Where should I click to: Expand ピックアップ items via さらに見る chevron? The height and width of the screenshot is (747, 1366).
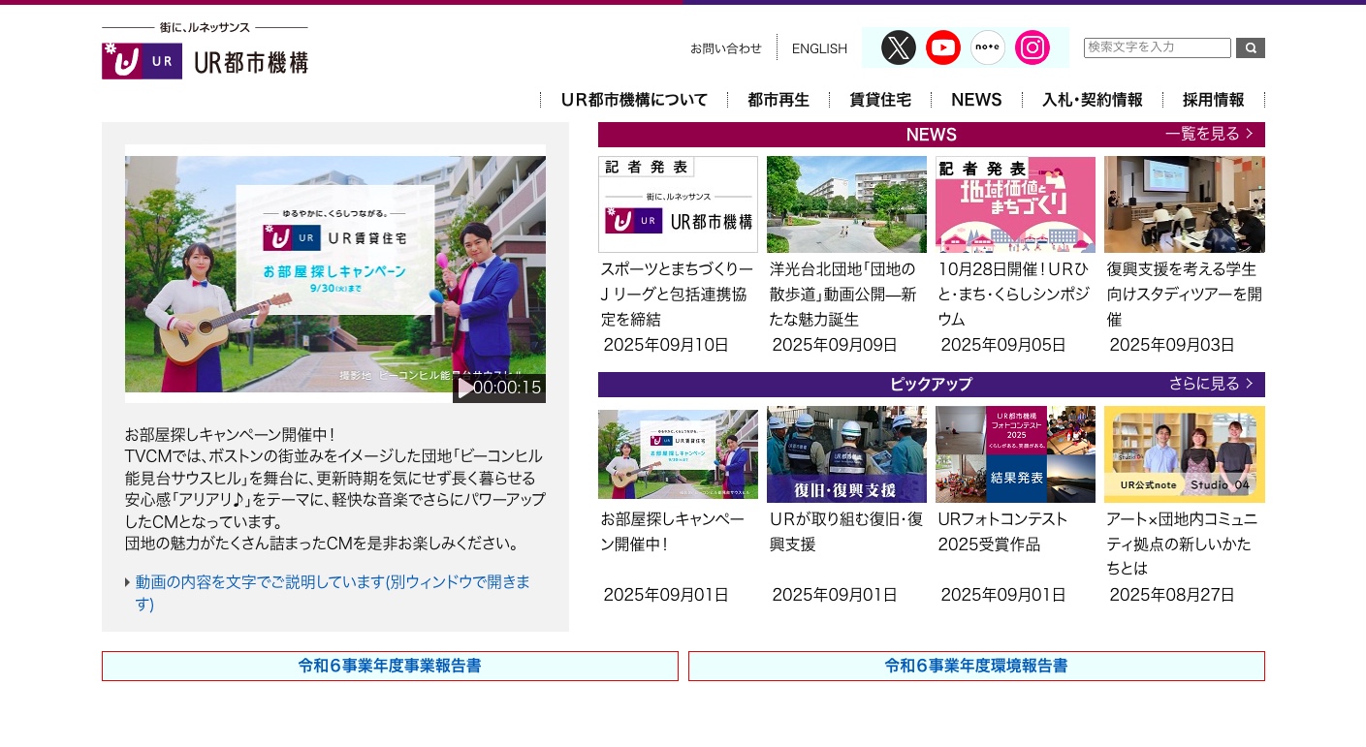[1211, 384]
